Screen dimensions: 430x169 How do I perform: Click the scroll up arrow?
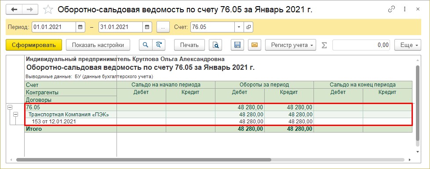point(418,60)
